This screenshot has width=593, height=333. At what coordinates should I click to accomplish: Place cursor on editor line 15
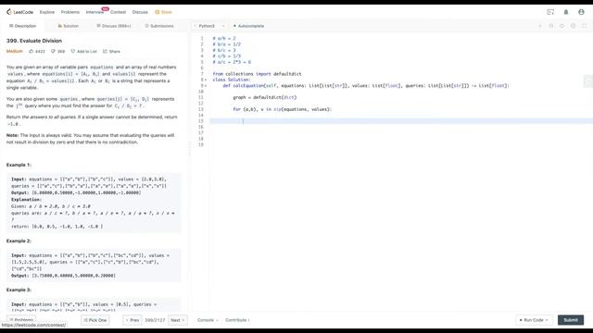(401, 121)
